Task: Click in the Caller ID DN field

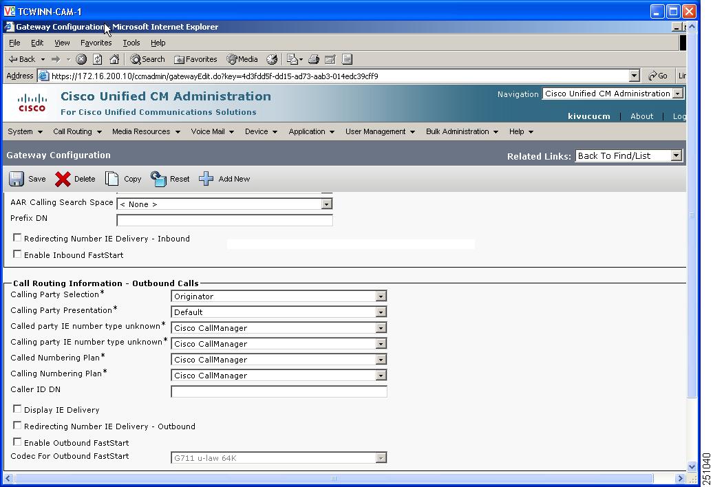Action: 279,391
